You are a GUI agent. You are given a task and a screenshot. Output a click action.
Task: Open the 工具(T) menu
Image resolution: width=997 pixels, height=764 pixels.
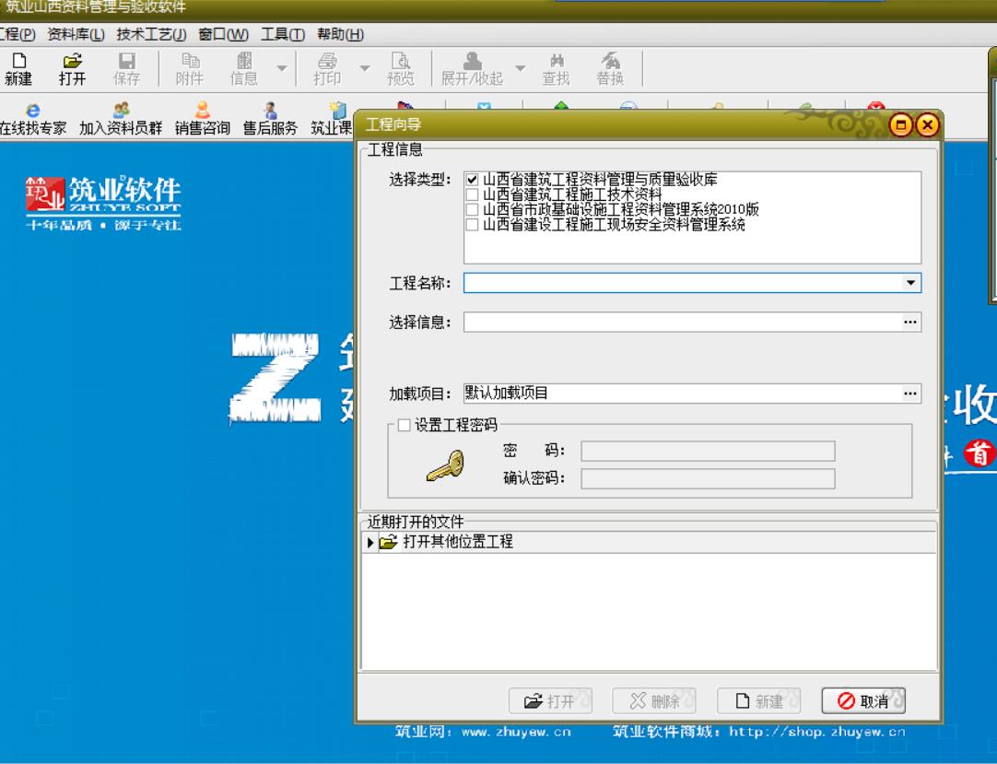(x=283, y=34)
